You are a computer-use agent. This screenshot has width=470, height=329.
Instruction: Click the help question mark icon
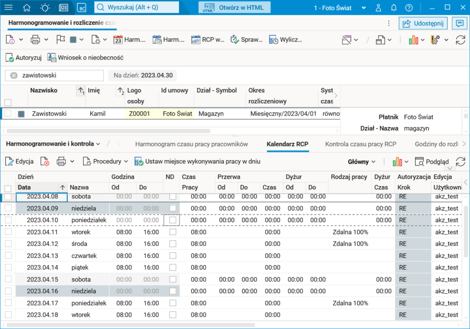coord(409,8)
